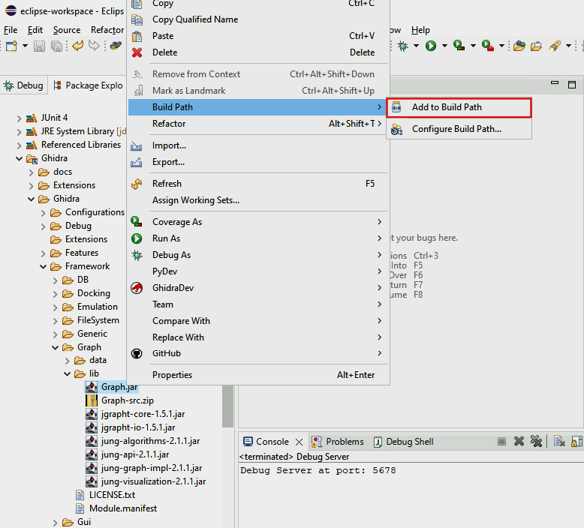Switch to the Package Explorer tab
The image size is (584, 528).
pyautogui.click(x=89, y=85)
